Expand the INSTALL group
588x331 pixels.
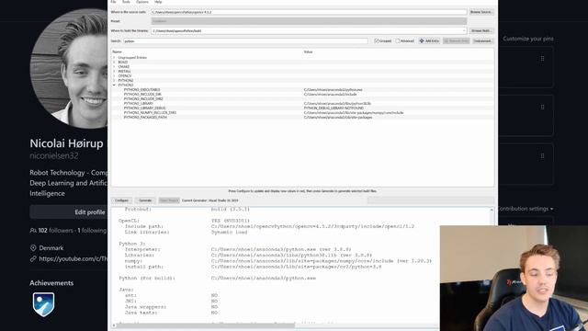pyautogui.click(x=114, y=72)
